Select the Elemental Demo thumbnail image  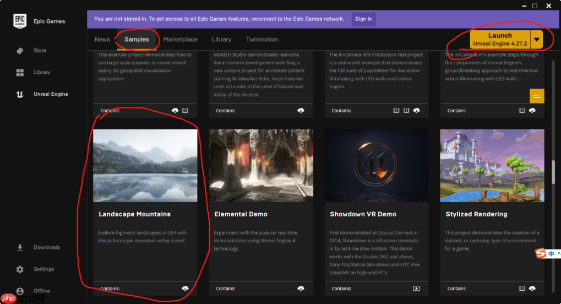pyautogui.click(x=261, y=166)
